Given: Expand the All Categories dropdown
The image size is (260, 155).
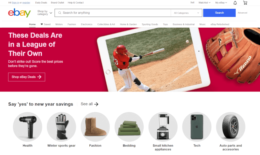Looking at the screenshot, I should click(186, 13).
